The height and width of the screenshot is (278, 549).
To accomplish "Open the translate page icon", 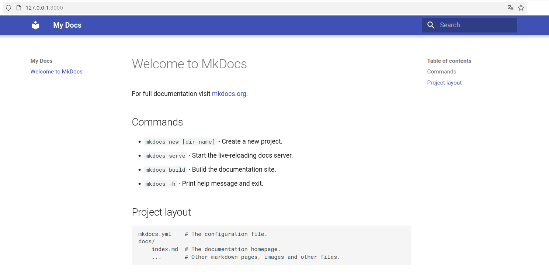I will pos(510,8).
